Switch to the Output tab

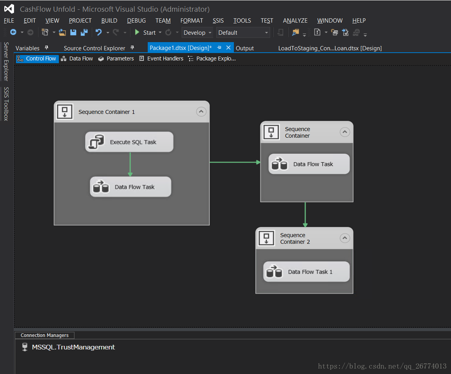[245, 48]
